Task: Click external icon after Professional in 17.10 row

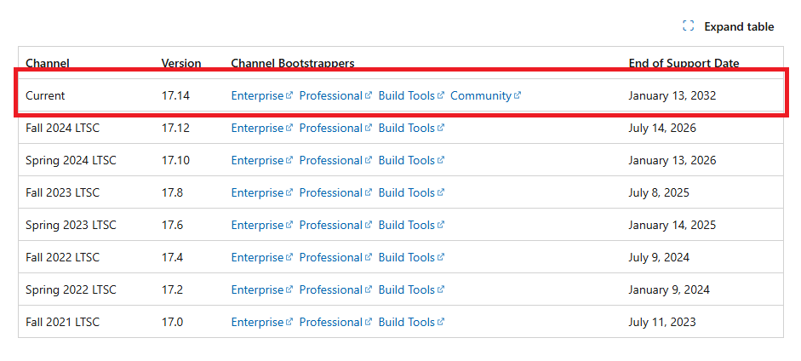Action: [x=369, y=160]
